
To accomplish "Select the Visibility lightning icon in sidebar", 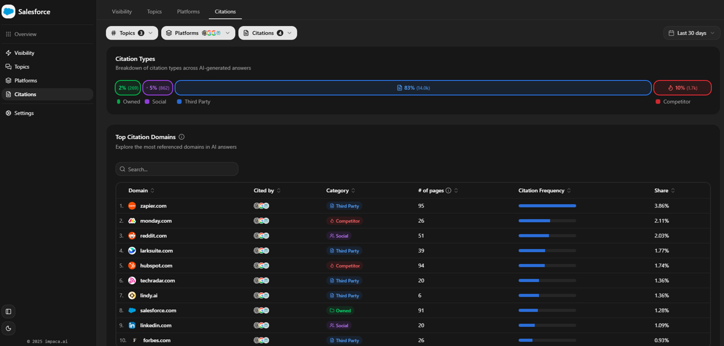I will [8, 53].
